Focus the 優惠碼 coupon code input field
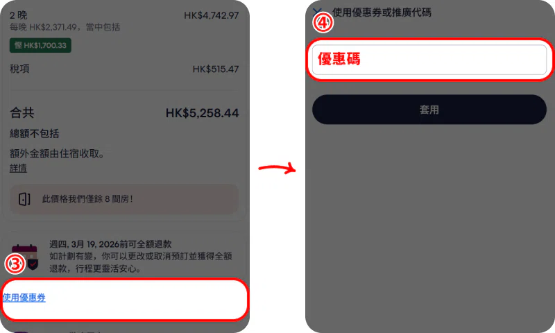This screenshot has width=555, height=333. click(x=429, y=60)
